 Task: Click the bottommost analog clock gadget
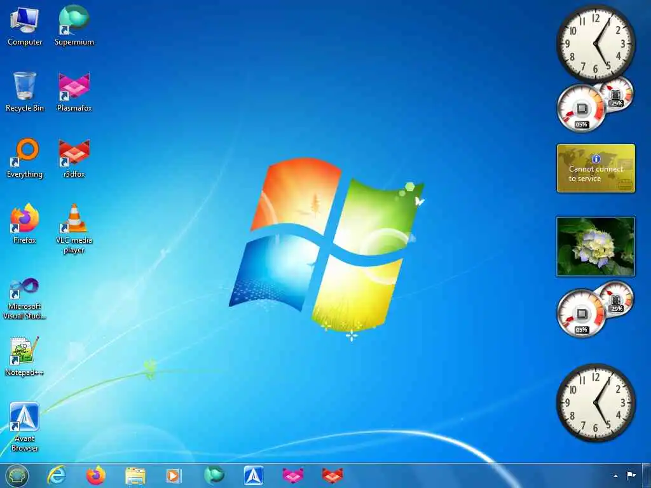[596, 402]
